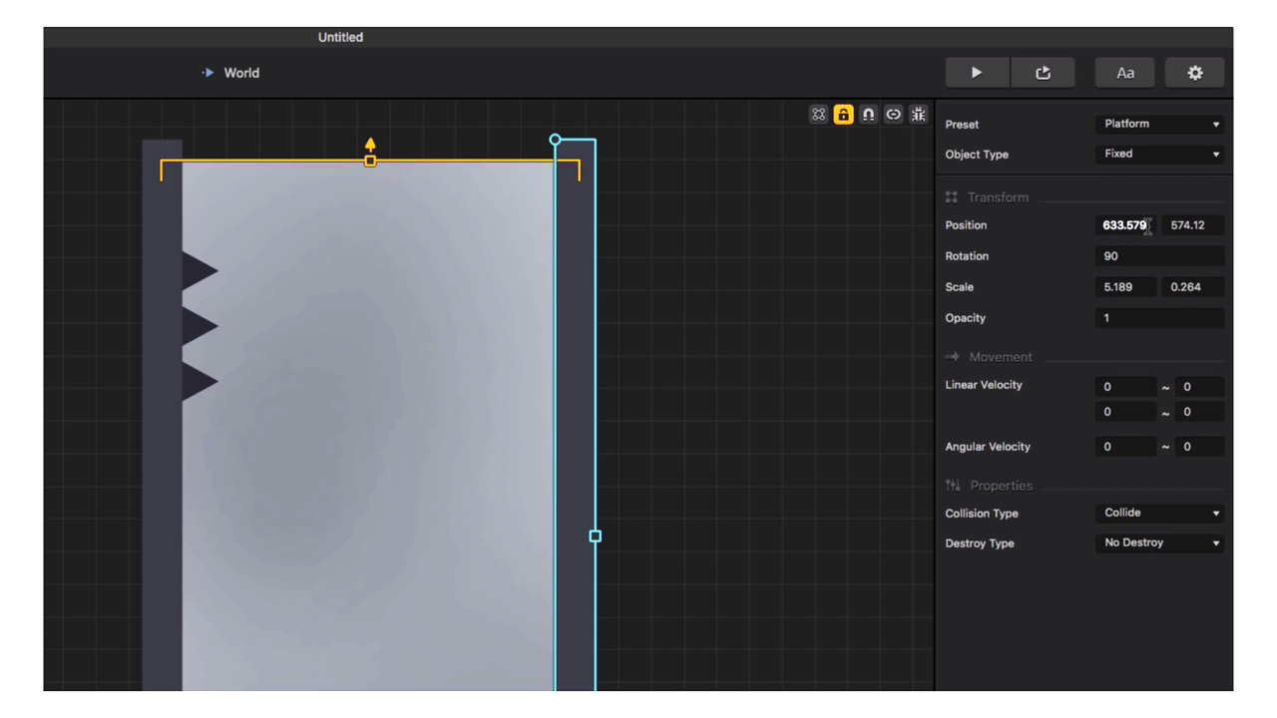This screenshot has width=1277, height=718.
Task: Select the middle triangular spike
Action: [200, 326]
